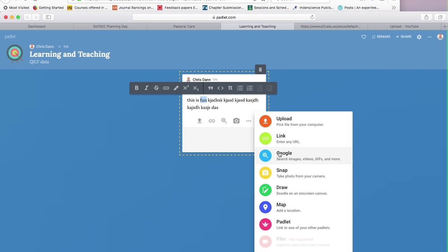Switch to the qilt.edu.au docs tab
Image resolution: width=448 pixels, height=252 pixels.
(330, 27)
